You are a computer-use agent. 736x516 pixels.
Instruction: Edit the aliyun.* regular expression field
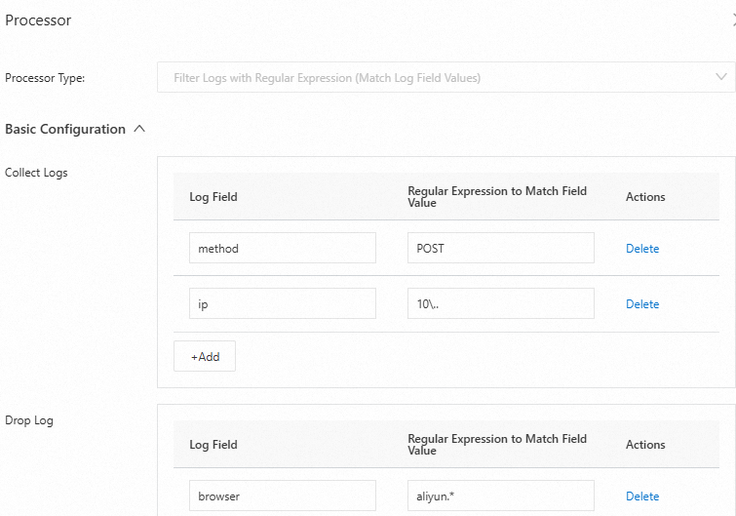(x=500, y=496)
